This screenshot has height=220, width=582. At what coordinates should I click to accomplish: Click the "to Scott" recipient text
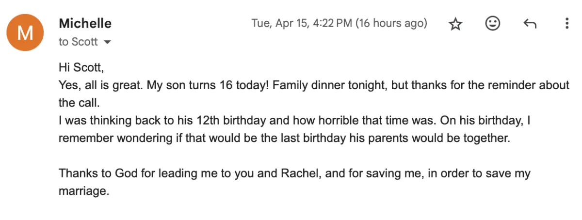[x=78, y=42]
